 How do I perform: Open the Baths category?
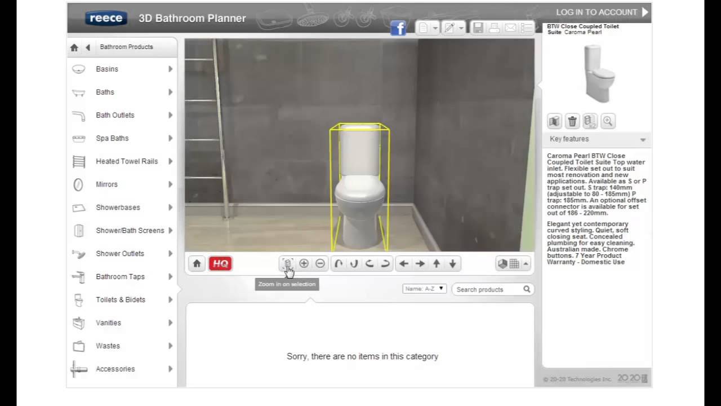coord(122,92)
